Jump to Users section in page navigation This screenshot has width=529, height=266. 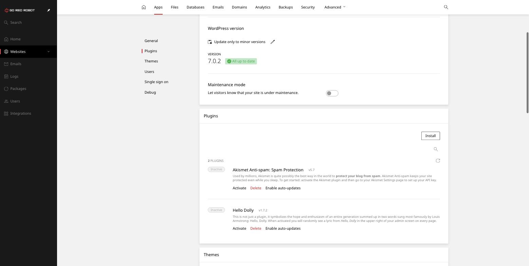(x=149, y=72)
